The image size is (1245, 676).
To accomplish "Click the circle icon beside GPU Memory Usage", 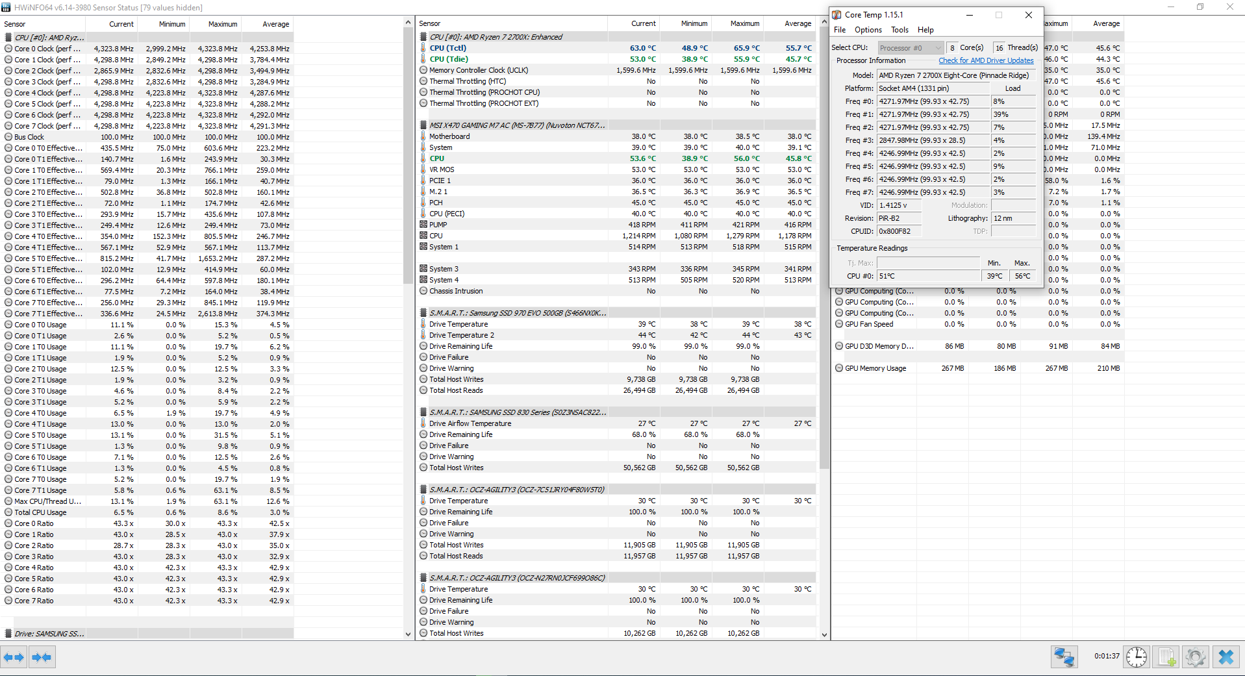I will coord(839,368).
